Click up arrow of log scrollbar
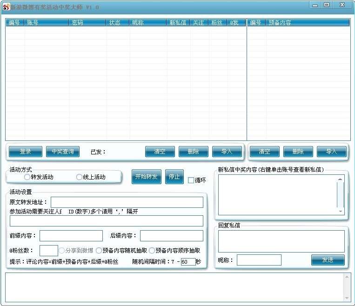The height and width of the screenshot is (306, 355). pyautogui.click(x=347, y=277)
